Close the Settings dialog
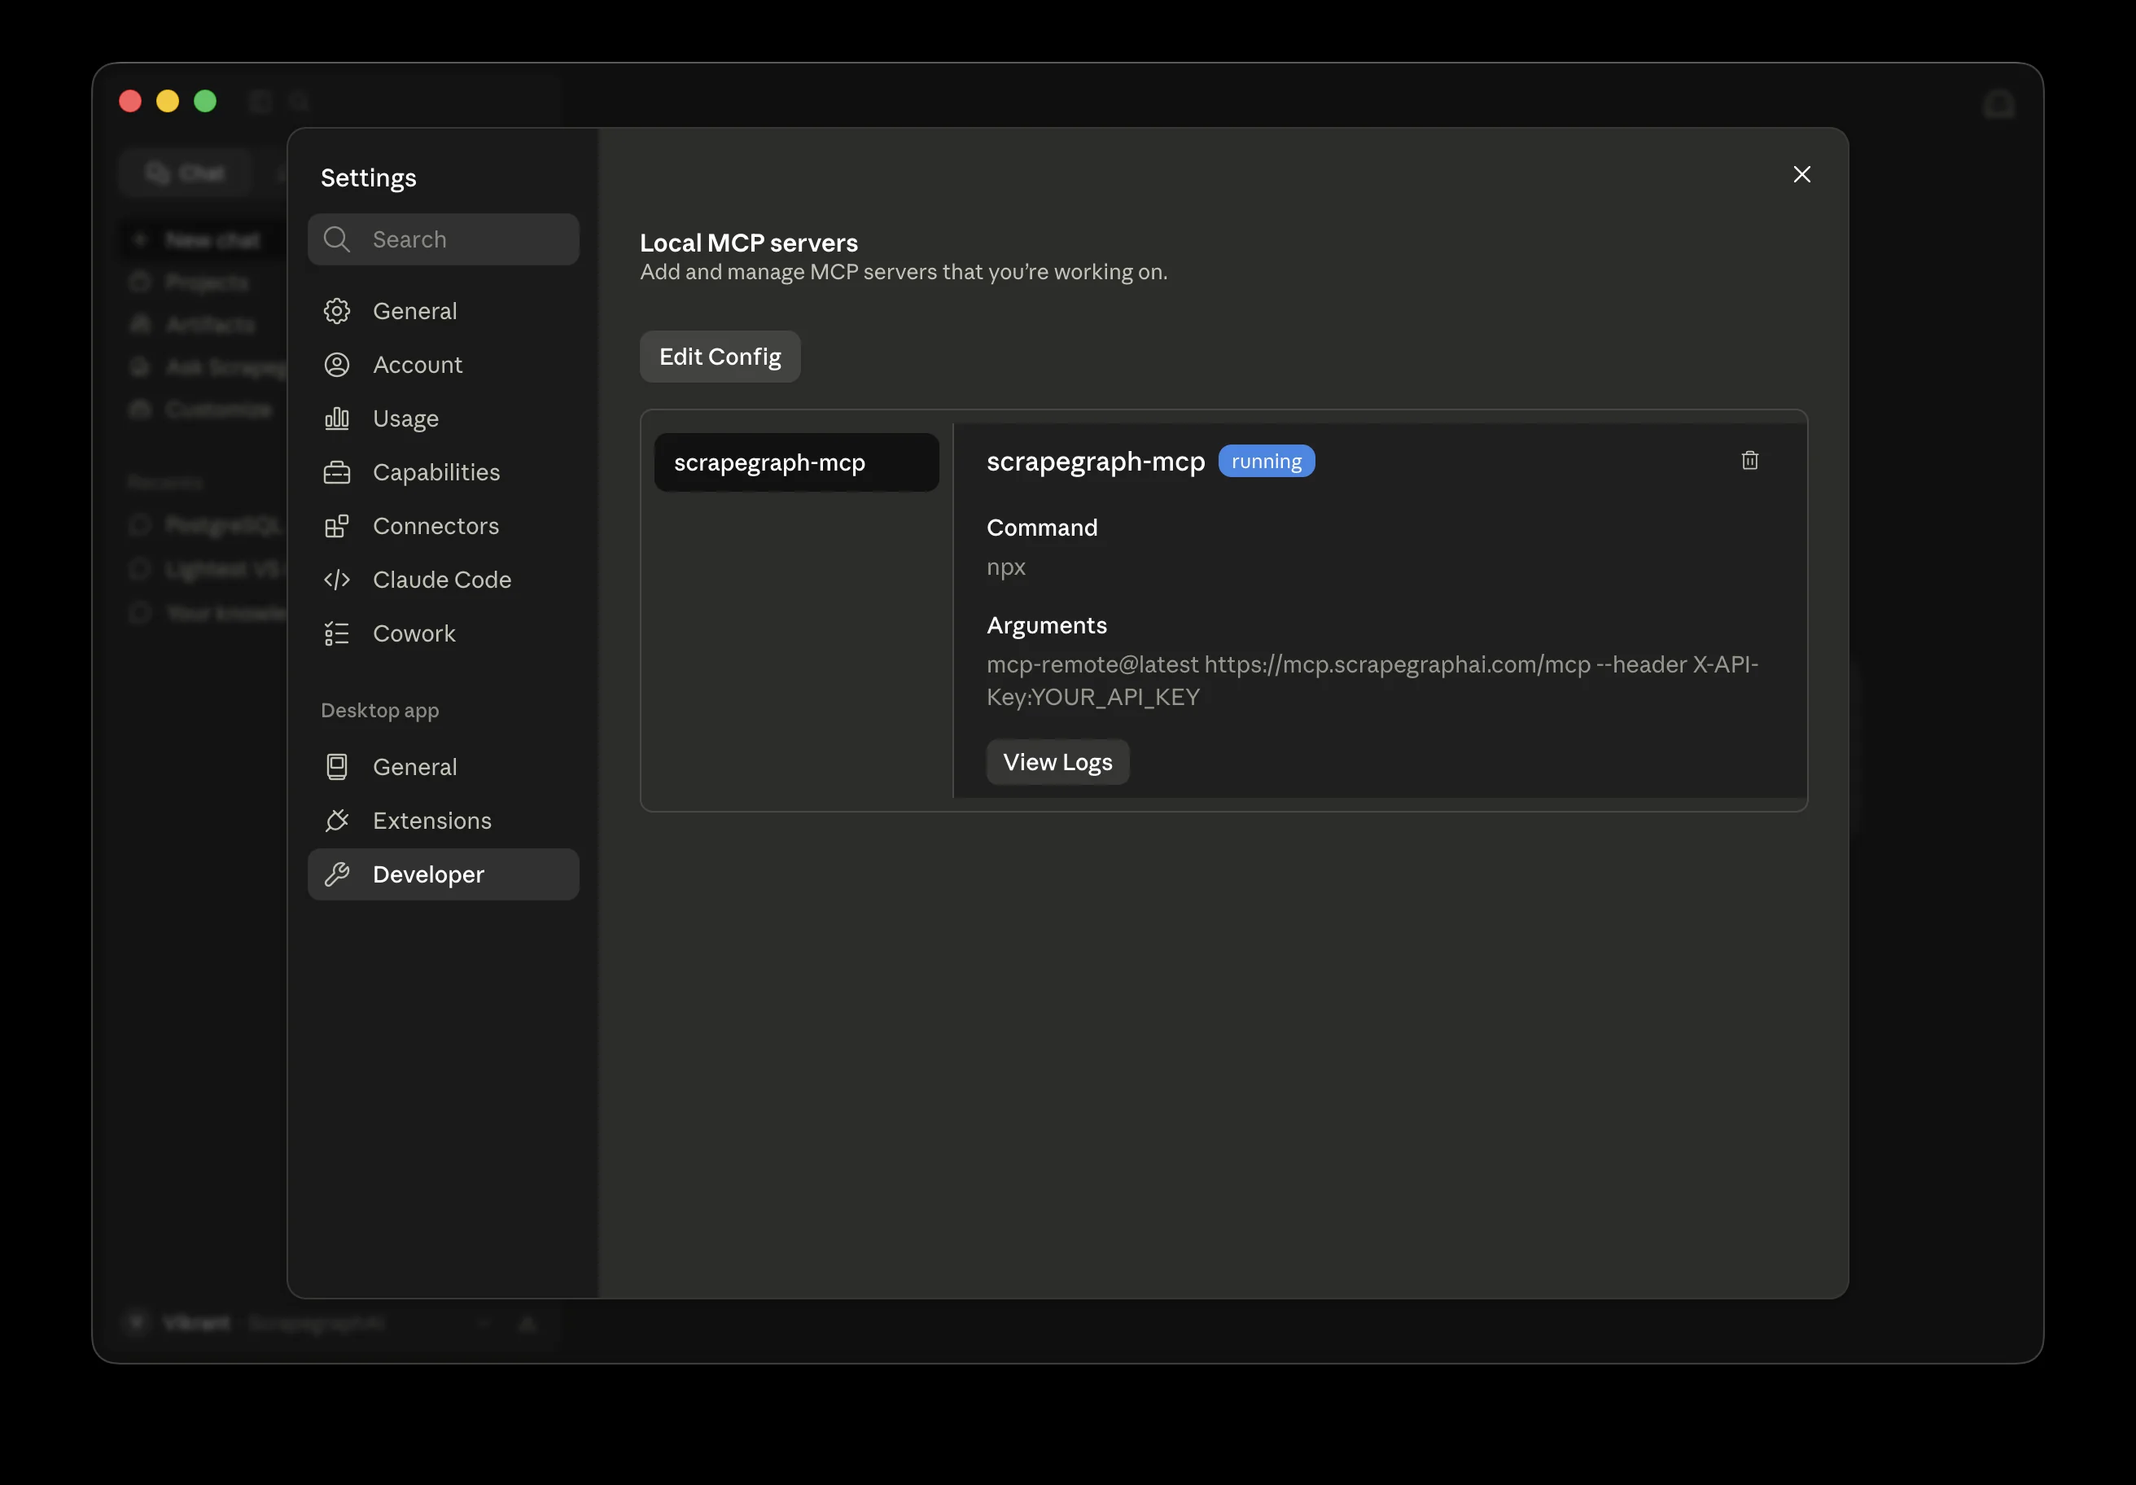 point(1802,175)
